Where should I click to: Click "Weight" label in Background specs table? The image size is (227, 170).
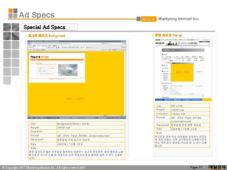click(34, 127)
